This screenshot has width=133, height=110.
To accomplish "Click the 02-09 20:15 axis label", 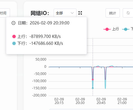I will coord(59,101).
